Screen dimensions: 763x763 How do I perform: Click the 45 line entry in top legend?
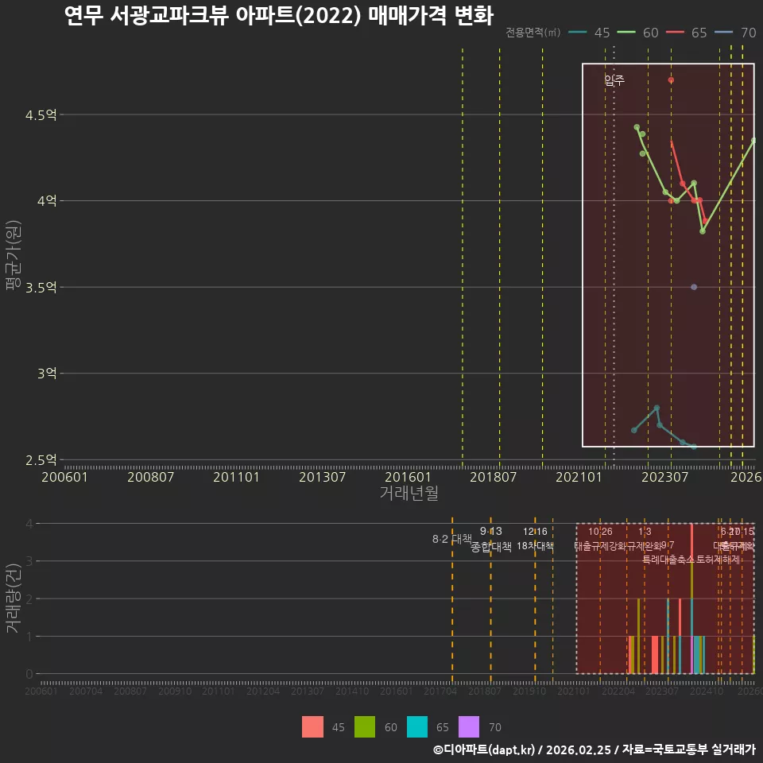(589, 33)
